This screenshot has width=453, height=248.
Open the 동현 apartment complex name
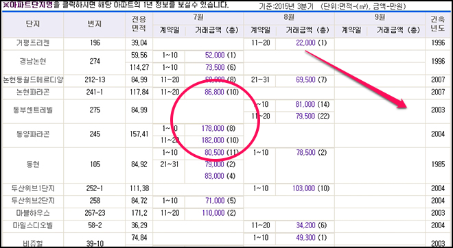[x=33, y=164]
